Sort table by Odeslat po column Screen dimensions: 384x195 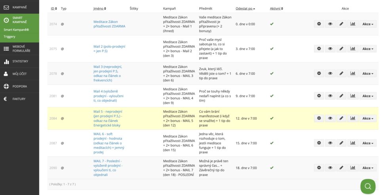click(x=245, y=8)
